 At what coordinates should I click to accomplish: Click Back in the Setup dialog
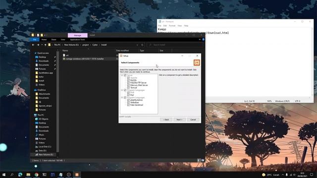tap(166, 120)
